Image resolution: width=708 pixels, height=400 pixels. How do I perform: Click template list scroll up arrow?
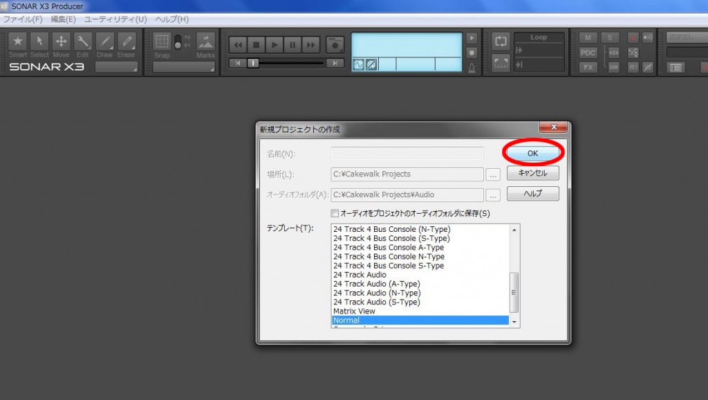(514, 230)
